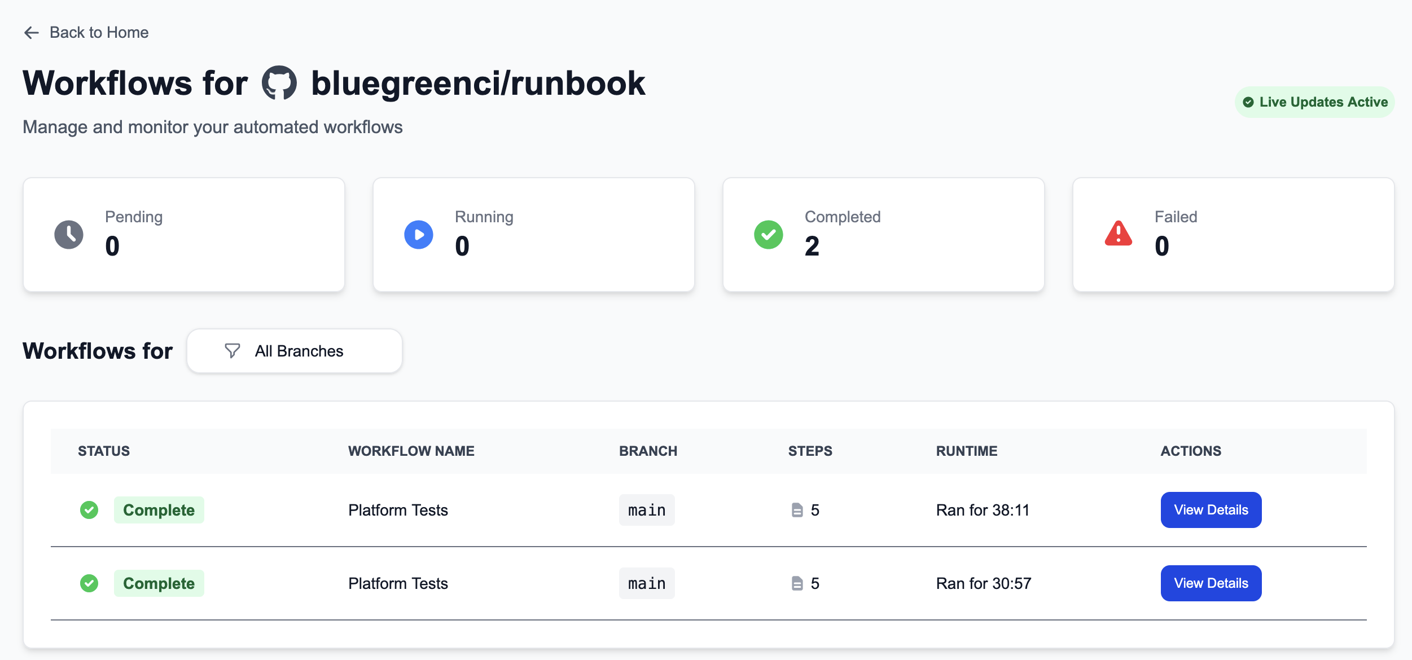Click the main branch tag in first row

point(647,510)
